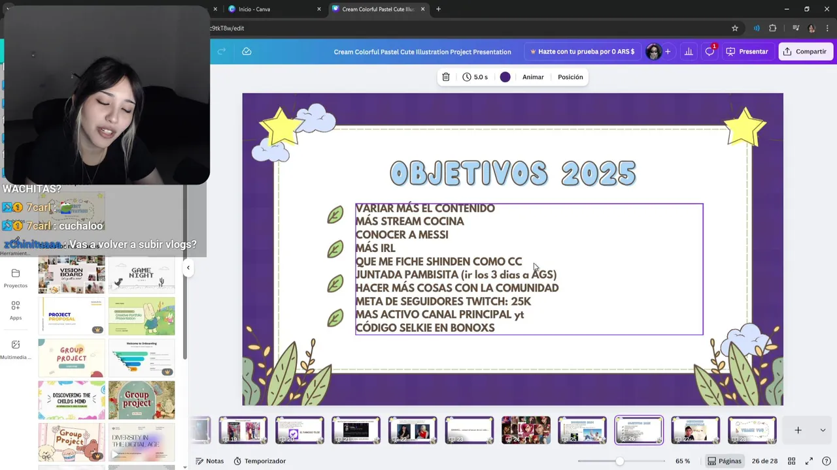Go to page 28 thumbnail
The image size is (837, 470).
(x=752, y=431)
